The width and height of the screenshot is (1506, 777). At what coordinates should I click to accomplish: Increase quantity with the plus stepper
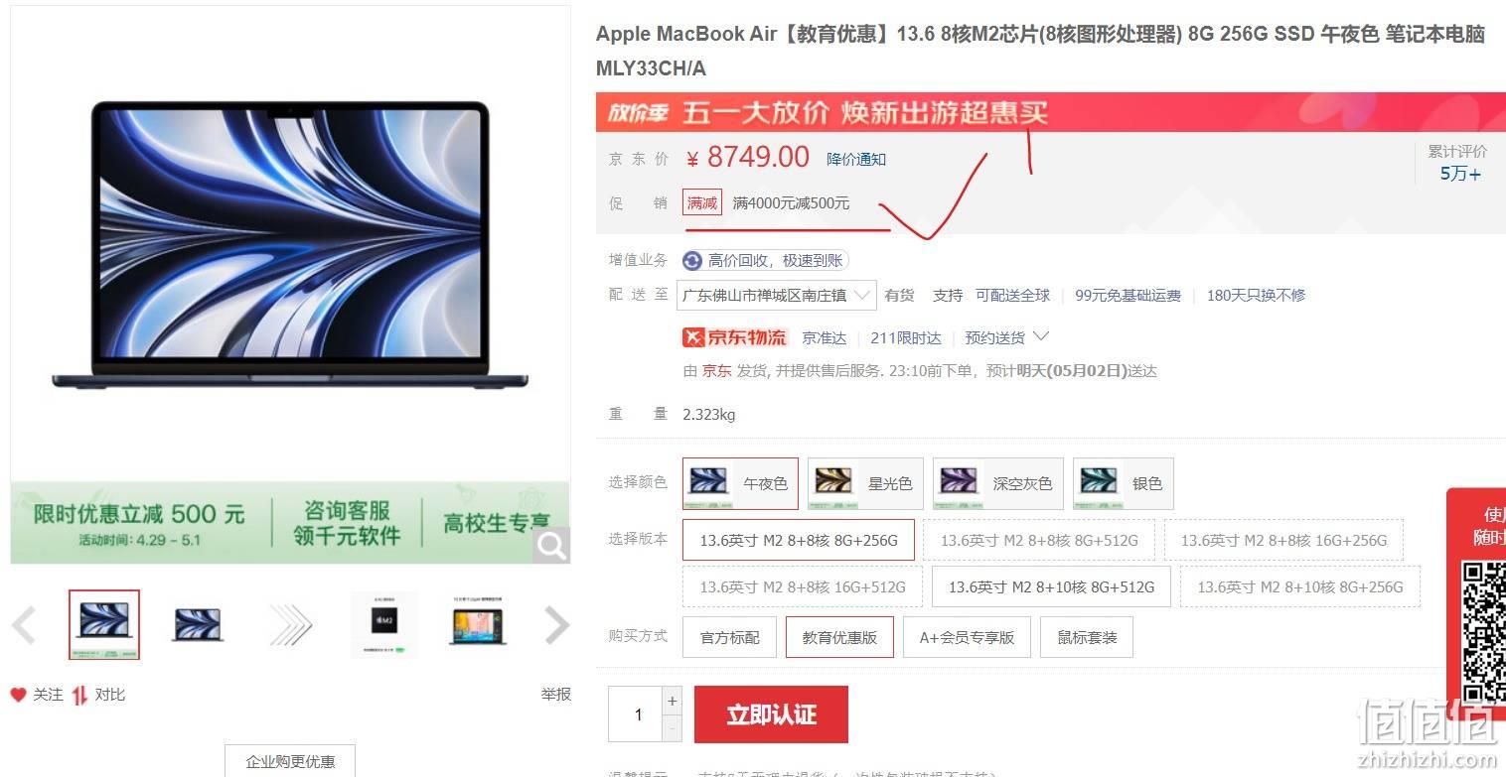[x=673, y=701]
